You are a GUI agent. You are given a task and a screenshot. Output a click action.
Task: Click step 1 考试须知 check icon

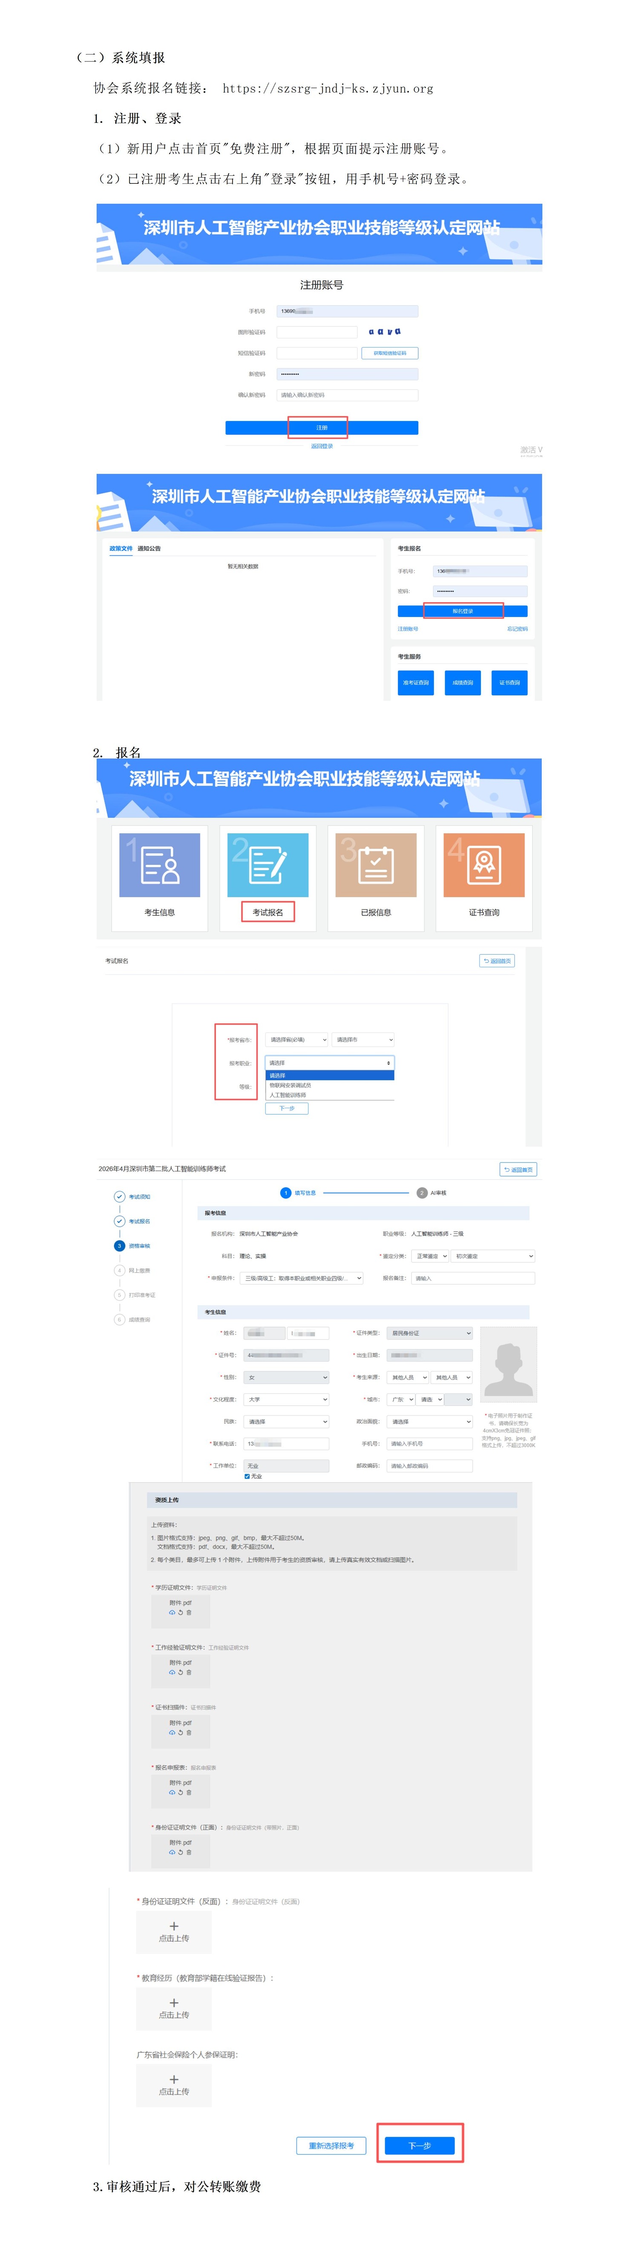pyautogui.click(x=119, y=1196)
